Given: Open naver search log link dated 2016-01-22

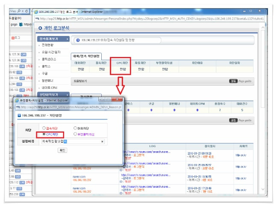Looking at the screenshot, I should [x=146, y=187].
